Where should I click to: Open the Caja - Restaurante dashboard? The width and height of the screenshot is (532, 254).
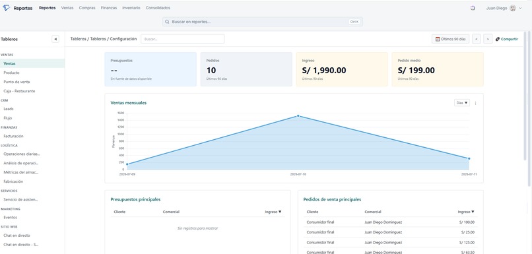click(x=19, y=91)
